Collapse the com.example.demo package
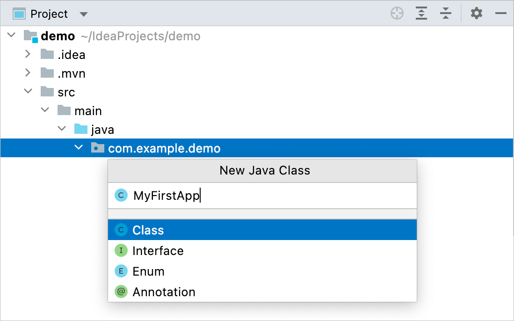Viewport: 514px width, 321px height. click(78, 148)
